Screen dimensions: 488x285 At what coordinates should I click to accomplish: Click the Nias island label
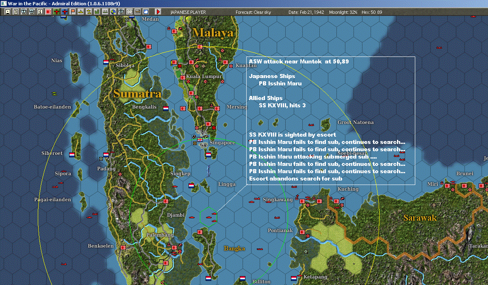pos(57,61)
